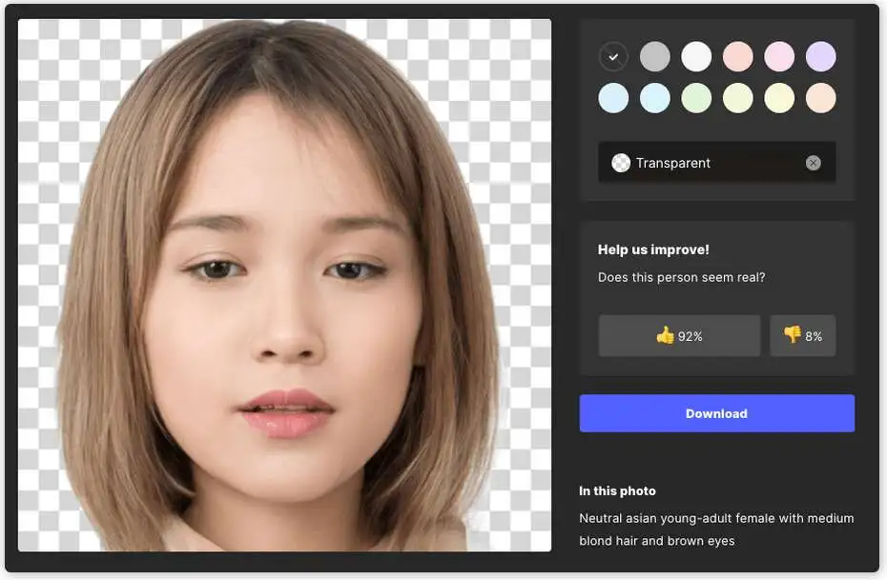Viewport: 887px width, 580px height.
Task: Pick light blue swatch under the checkmarked swatch
Action: (613, 98)
